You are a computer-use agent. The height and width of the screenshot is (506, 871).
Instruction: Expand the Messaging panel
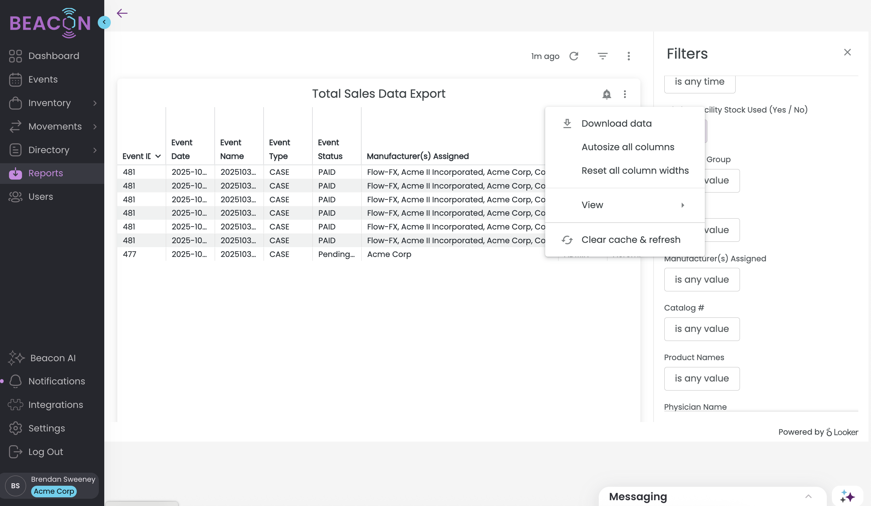[x=808, y=497]
